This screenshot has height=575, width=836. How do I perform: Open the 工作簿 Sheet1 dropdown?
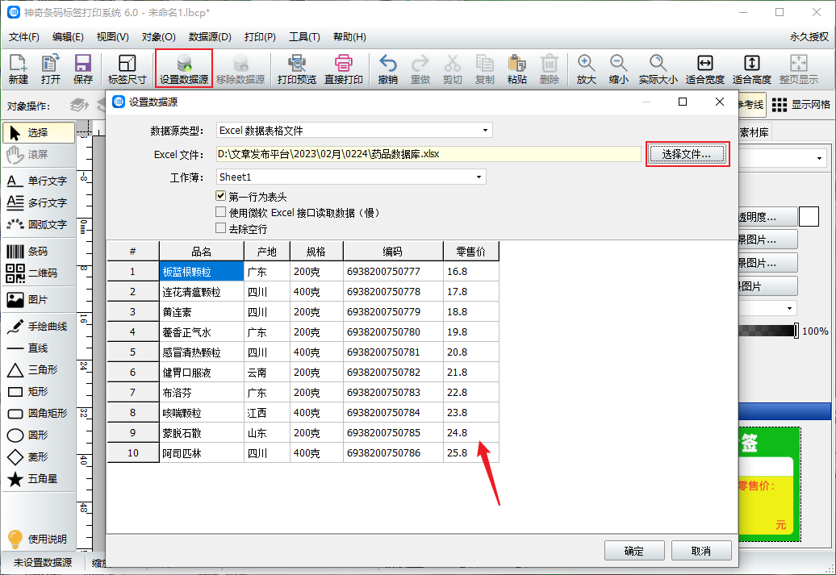pyautogui.click(x=351, y=177)
